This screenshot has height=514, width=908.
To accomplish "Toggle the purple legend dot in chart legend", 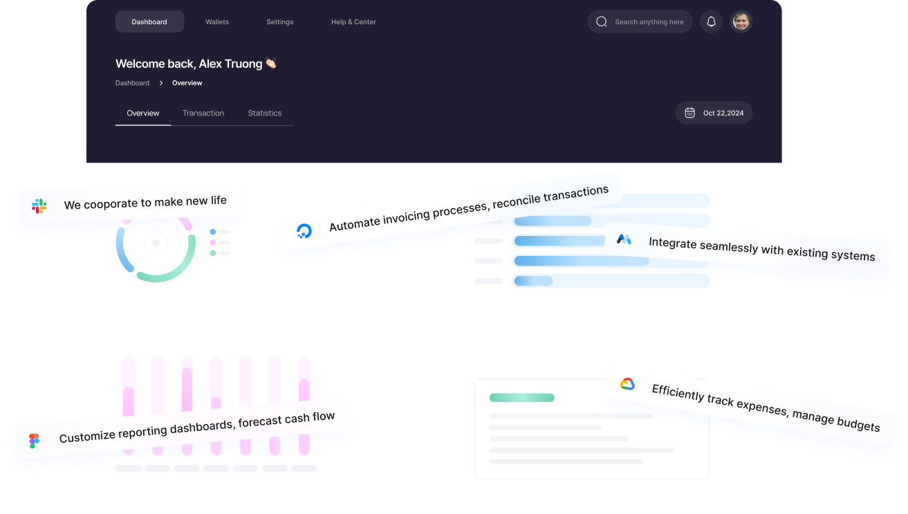I will pos(213,232).
